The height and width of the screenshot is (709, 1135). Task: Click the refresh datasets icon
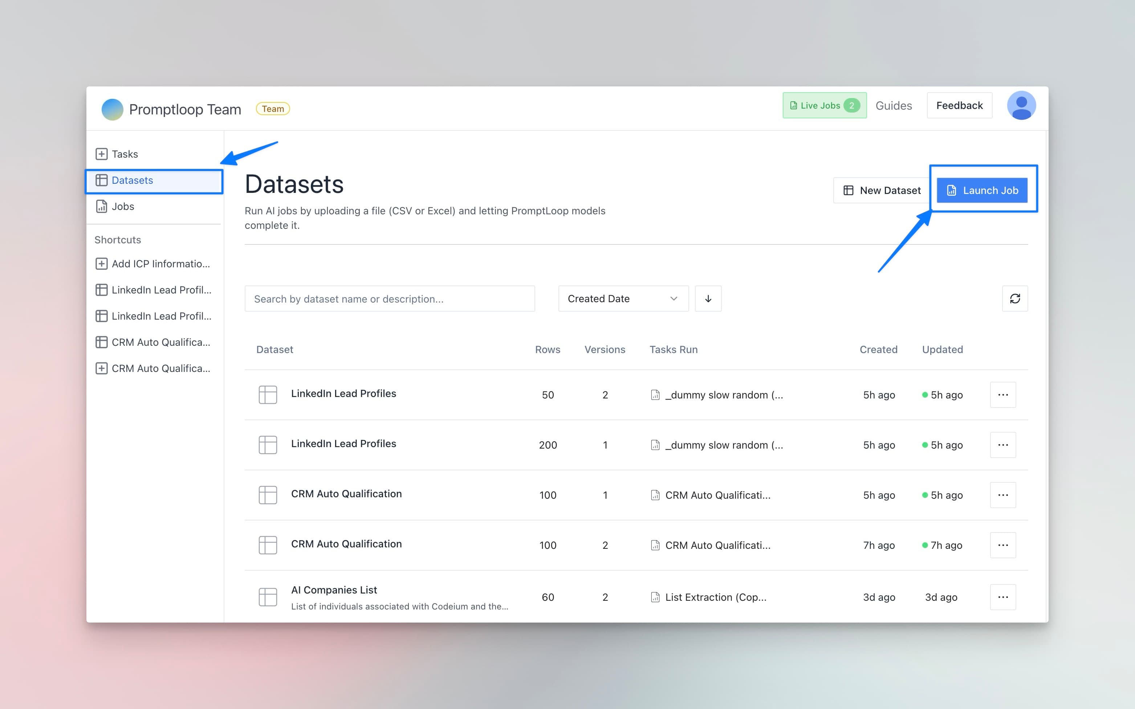click(x=1015, y=299)
